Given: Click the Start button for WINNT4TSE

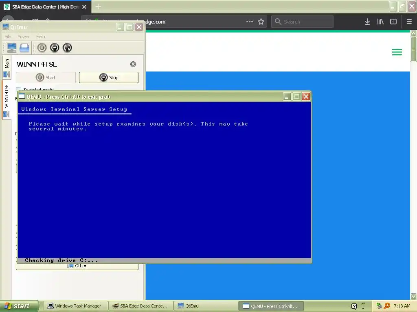Looking at the screenshot, I should coord(46,78).
